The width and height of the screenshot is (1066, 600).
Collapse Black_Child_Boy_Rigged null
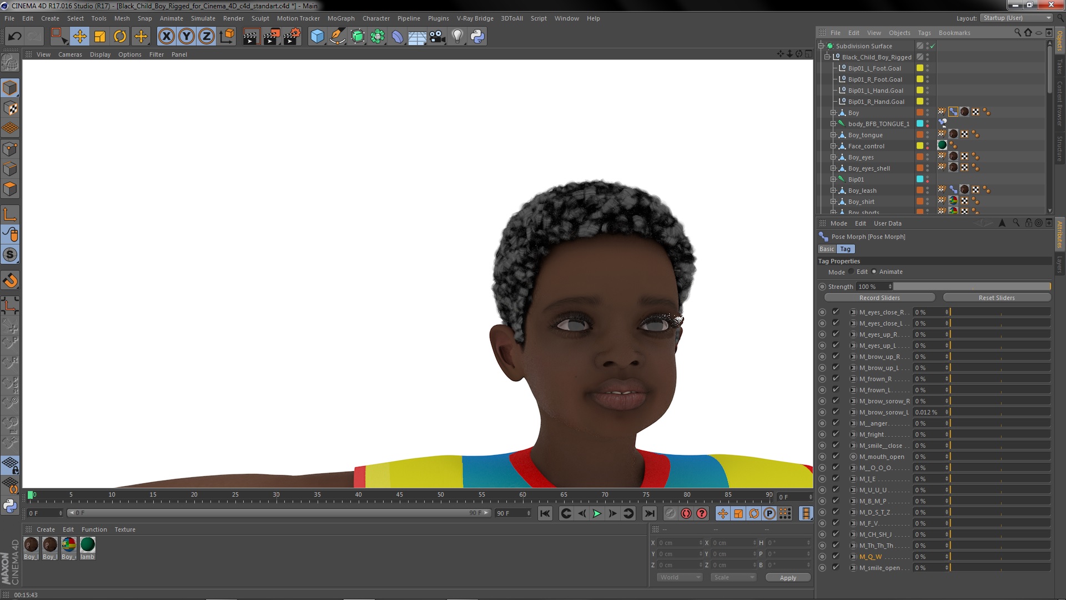827,57
